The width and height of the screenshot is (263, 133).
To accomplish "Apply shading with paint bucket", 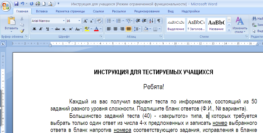I will click(x=146, y=29).
